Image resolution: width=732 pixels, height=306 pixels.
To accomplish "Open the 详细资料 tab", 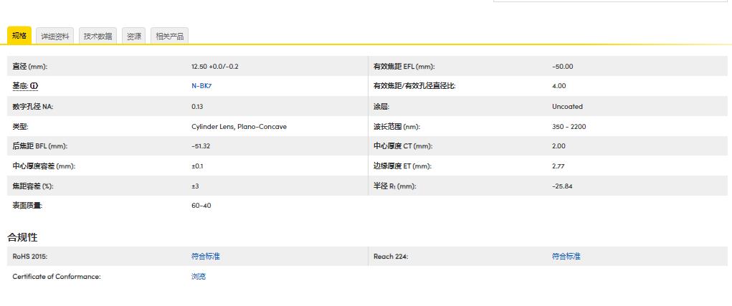I will (x=55, y=37).
